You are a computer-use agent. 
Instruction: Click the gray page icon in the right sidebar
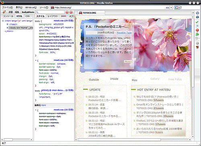[197, 39]
